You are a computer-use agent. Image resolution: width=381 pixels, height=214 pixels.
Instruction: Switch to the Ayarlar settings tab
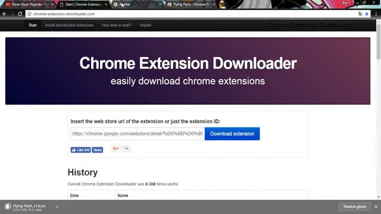[x=136, y=4]
